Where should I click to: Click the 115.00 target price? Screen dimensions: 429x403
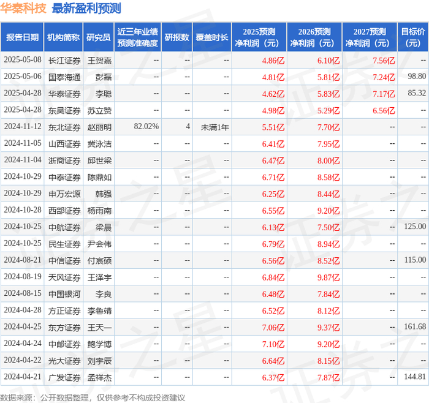[415, 260]
